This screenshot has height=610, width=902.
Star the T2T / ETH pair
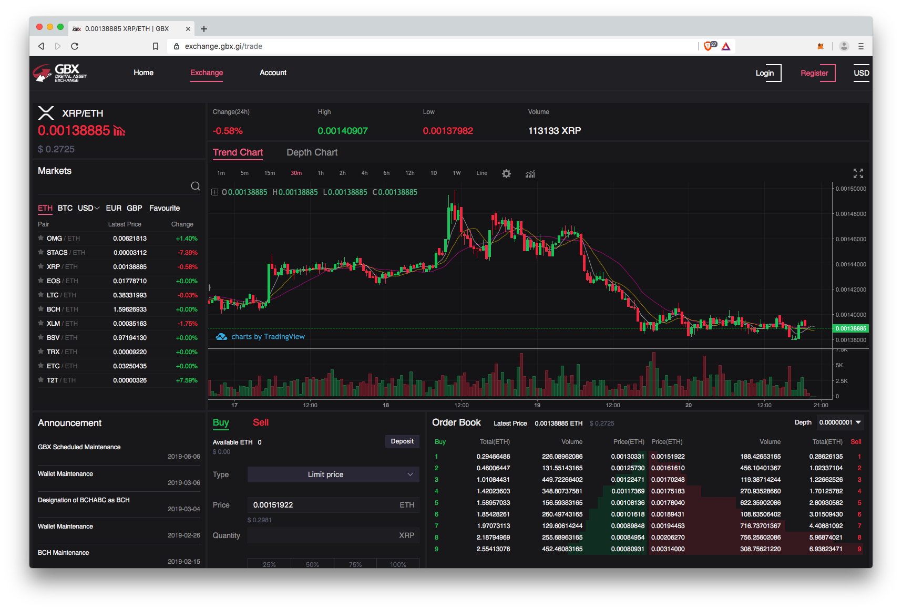tap(40, 380)
